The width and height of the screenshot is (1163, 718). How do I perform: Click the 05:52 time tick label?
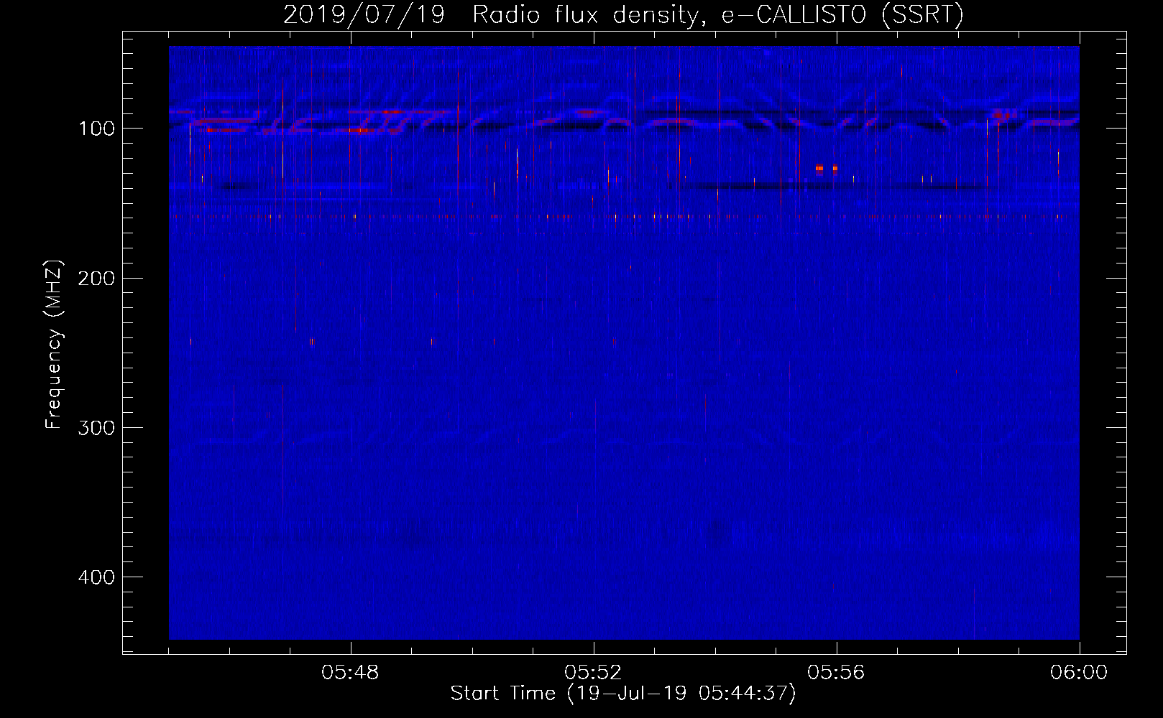593,673
